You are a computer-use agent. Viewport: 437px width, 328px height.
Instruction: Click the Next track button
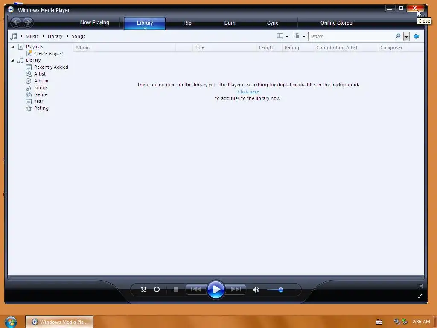tap(236, 290)
